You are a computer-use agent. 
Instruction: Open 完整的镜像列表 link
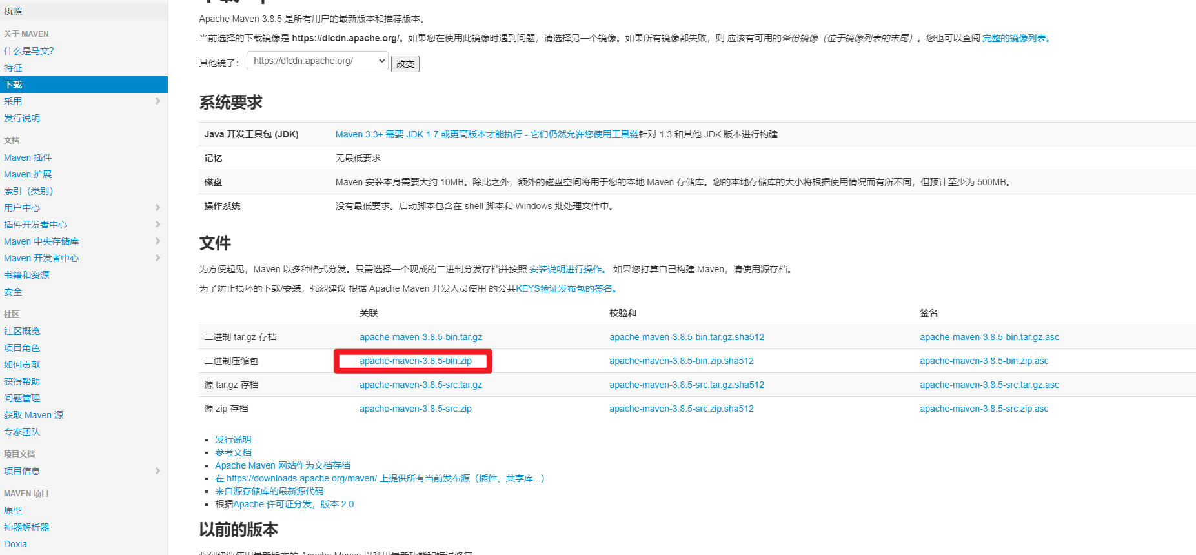pyautogui.click(x=1017, y=38)
